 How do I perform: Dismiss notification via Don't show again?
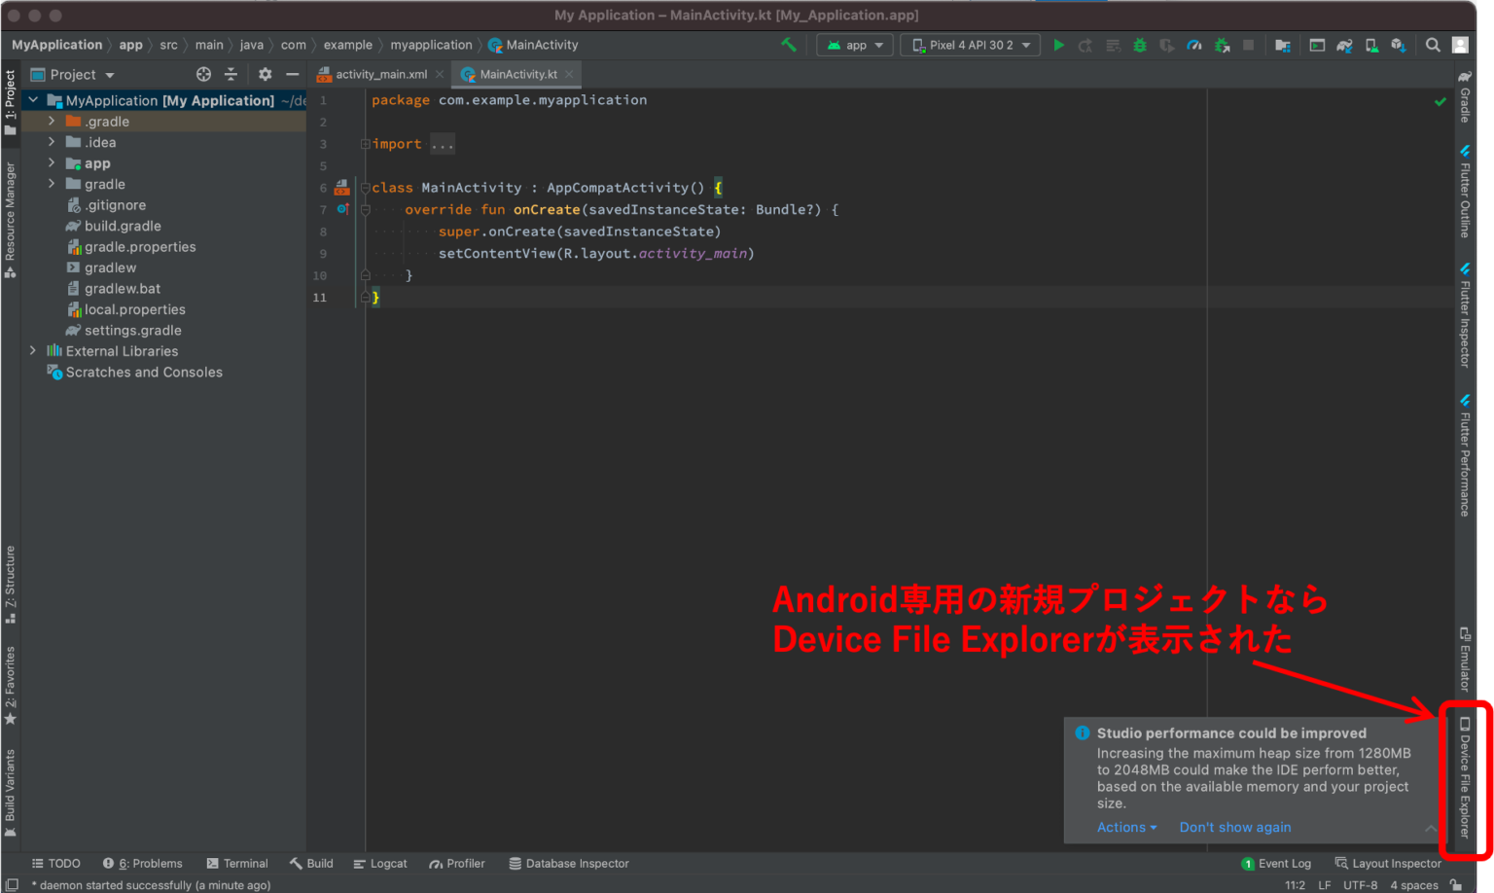click(1234, 827)
